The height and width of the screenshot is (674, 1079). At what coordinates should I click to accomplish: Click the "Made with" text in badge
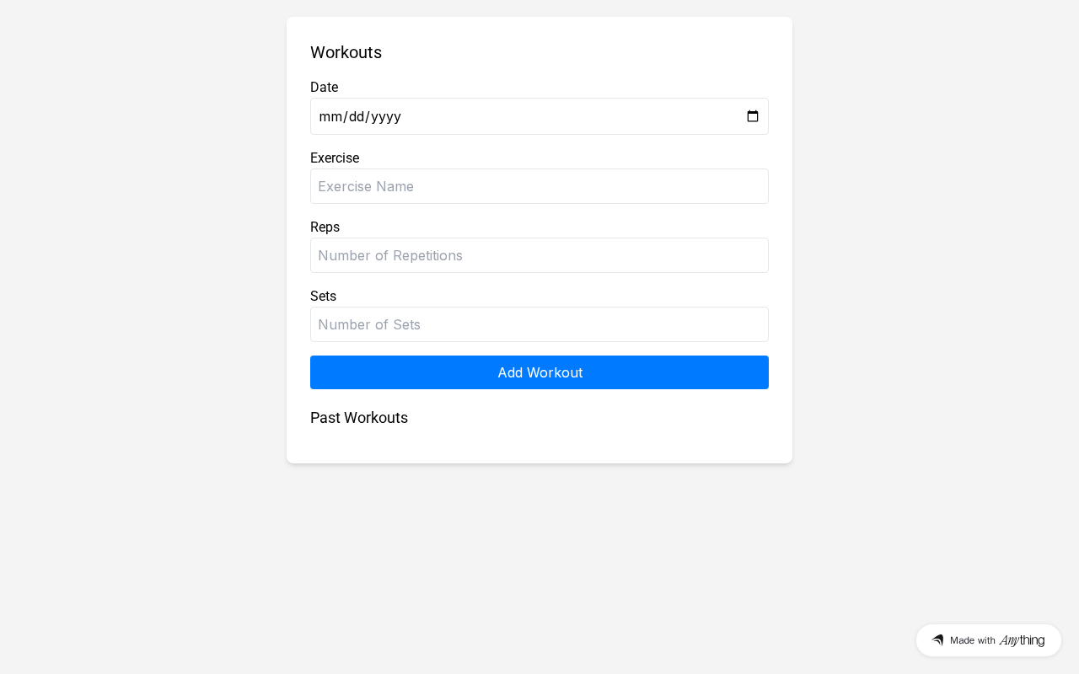972,640
